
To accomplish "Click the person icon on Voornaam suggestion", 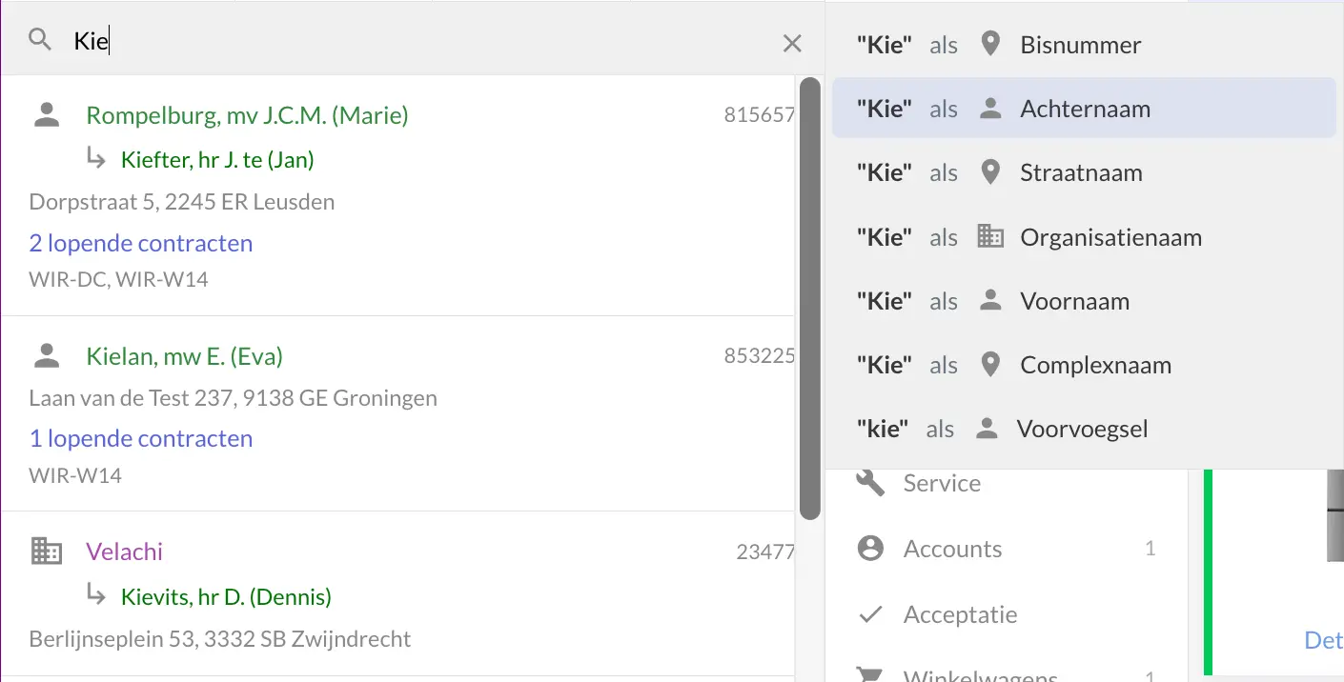I will click(989, 300).
